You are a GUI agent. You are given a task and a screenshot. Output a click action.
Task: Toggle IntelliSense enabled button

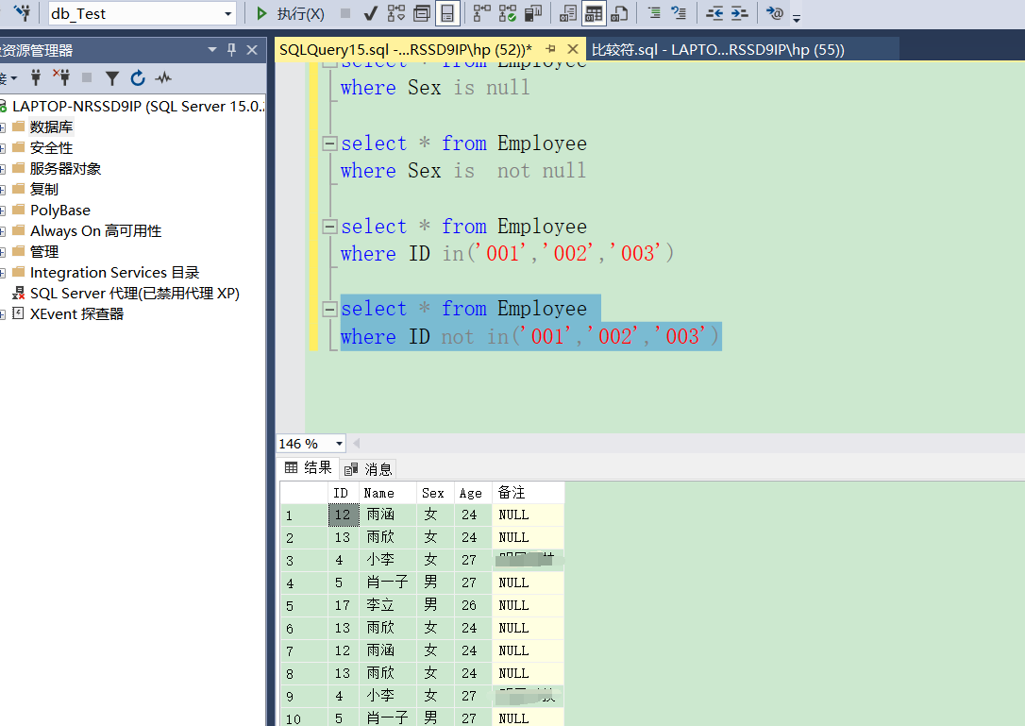(x=447, y=13)
